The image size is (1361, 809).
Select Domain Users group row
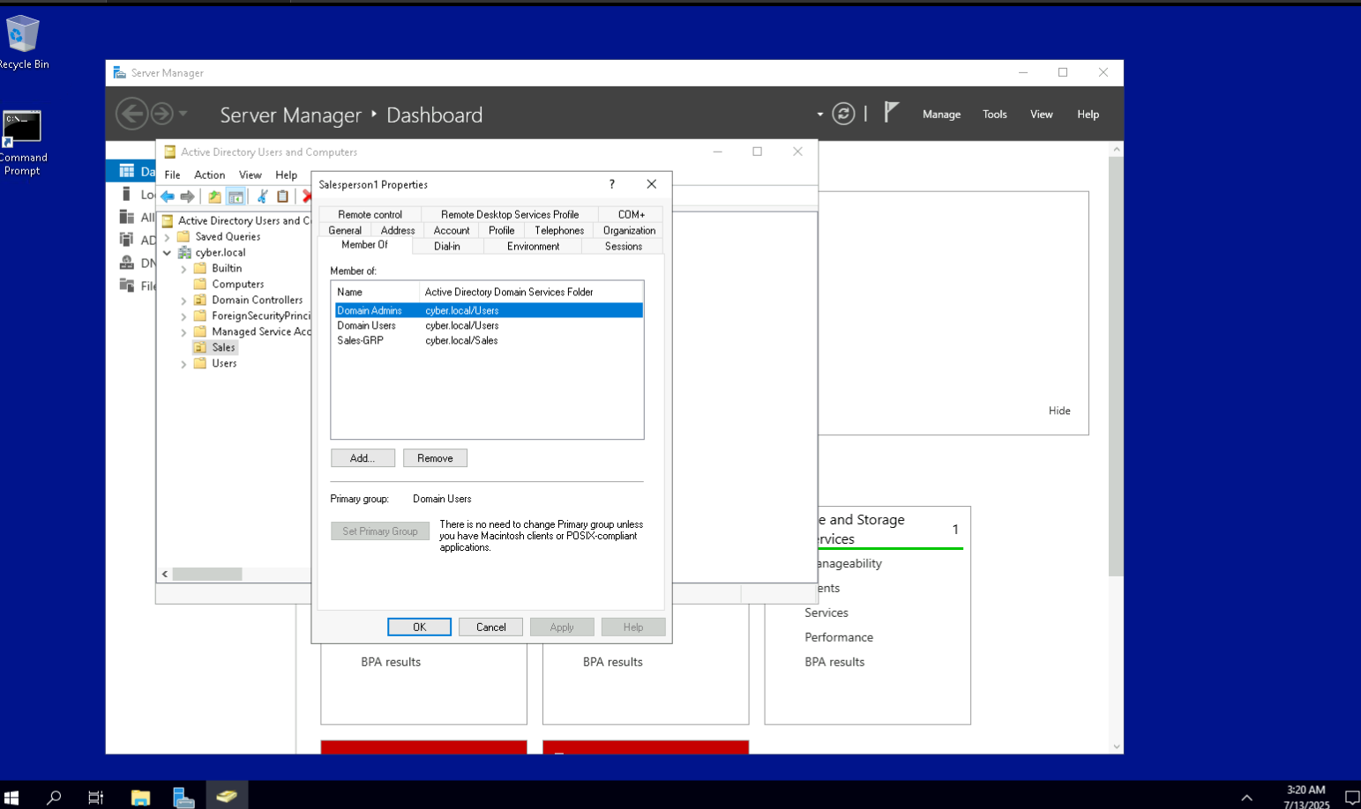pos(489,326)
